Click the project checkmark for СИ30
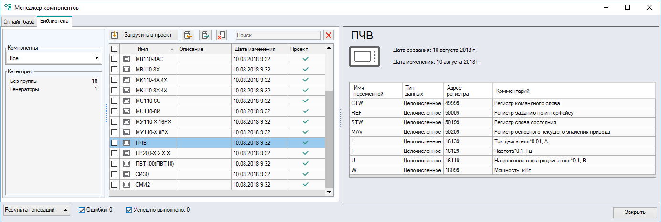Viewport: 661px width, 222px height. coord(306,174)
